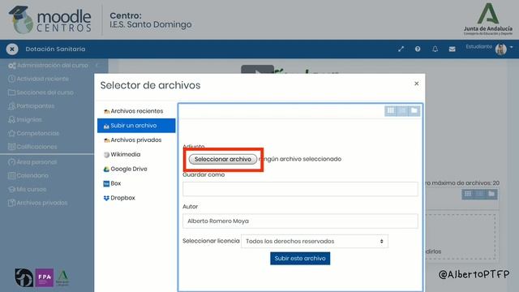Click the Seleccionar archivo button

(x=223, y=159)
